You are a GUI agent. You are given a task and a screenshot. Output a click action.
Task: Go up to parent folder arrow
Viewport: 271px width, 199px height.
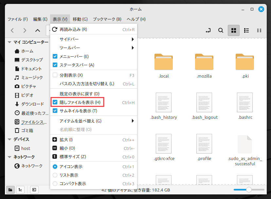pyautogui.click(x=38, y=30)
